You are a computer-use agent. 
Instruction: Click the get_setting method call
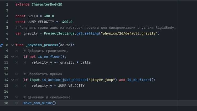point(87,33)
